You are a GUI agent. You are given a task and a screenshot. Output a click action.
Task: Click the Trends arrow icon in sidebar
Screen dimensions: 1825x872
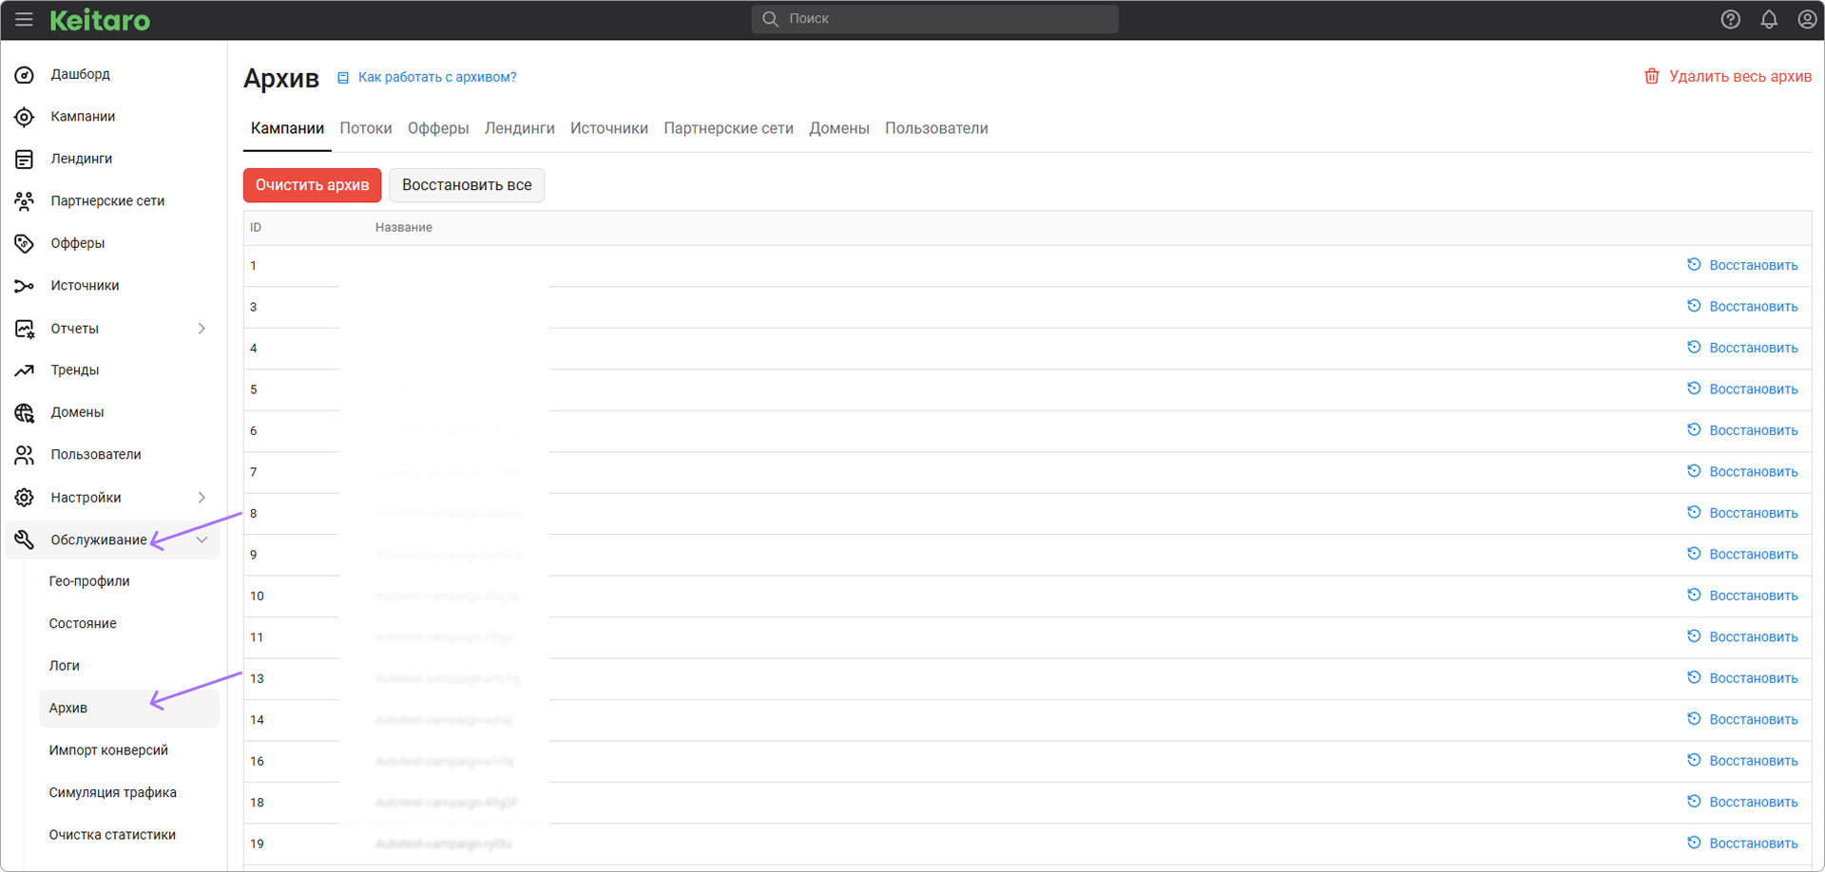(x=25, y=370)
